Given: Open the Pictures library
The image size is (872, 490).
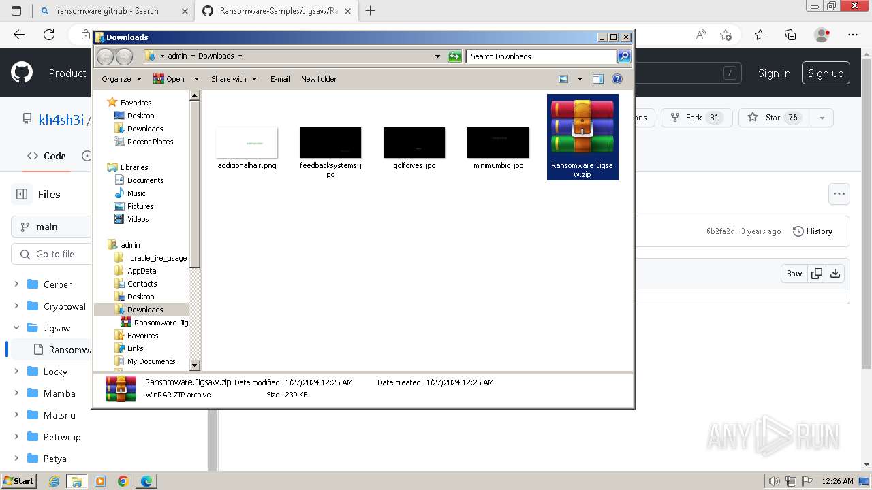Looking at the screenshot, I should click(x=140, y=206).
